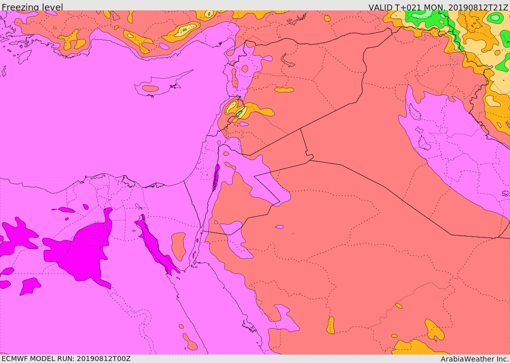Click the salmon patch on Cyprus
This screenshot has height=363, width=510.
(150, 89)
